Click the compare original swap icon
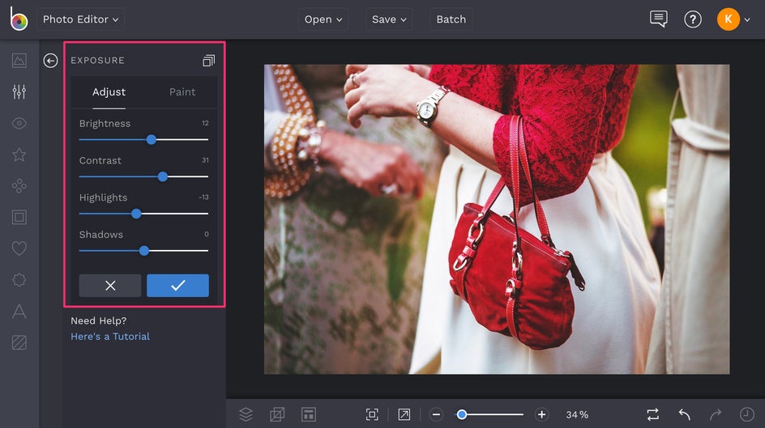The image size is (765, 428). click(653, 414)
